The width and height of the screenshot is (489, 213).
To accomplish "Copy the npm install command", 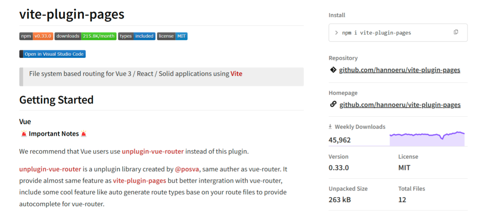I will point(455,32).
